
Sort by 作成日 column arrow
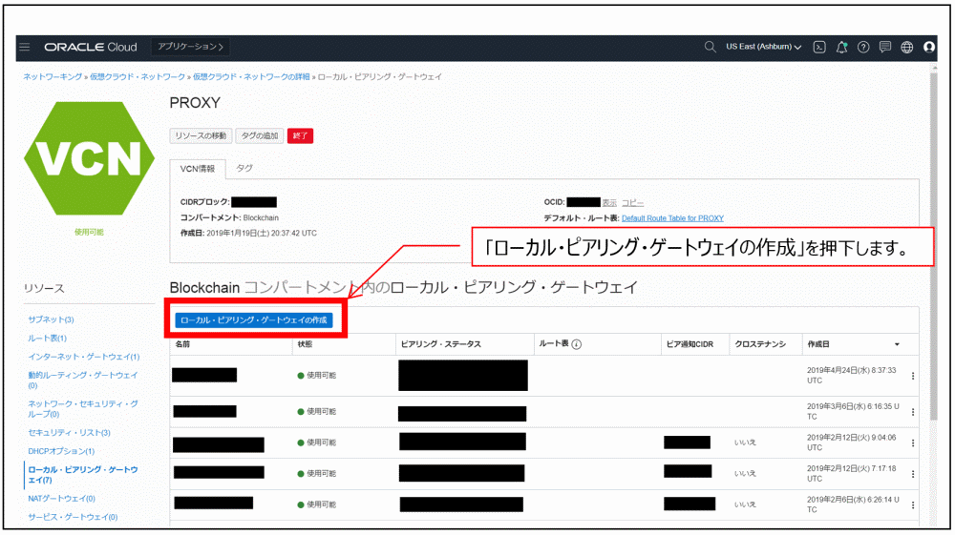[897, 344]
